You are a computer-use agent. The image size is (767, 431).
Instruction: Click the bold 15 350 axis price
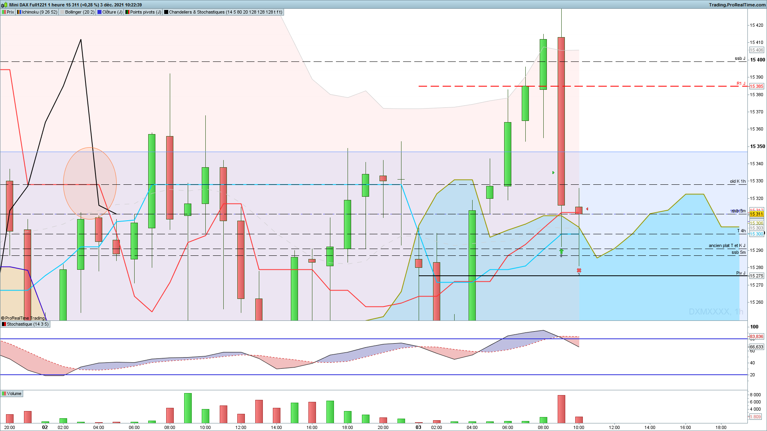(757, 146)
